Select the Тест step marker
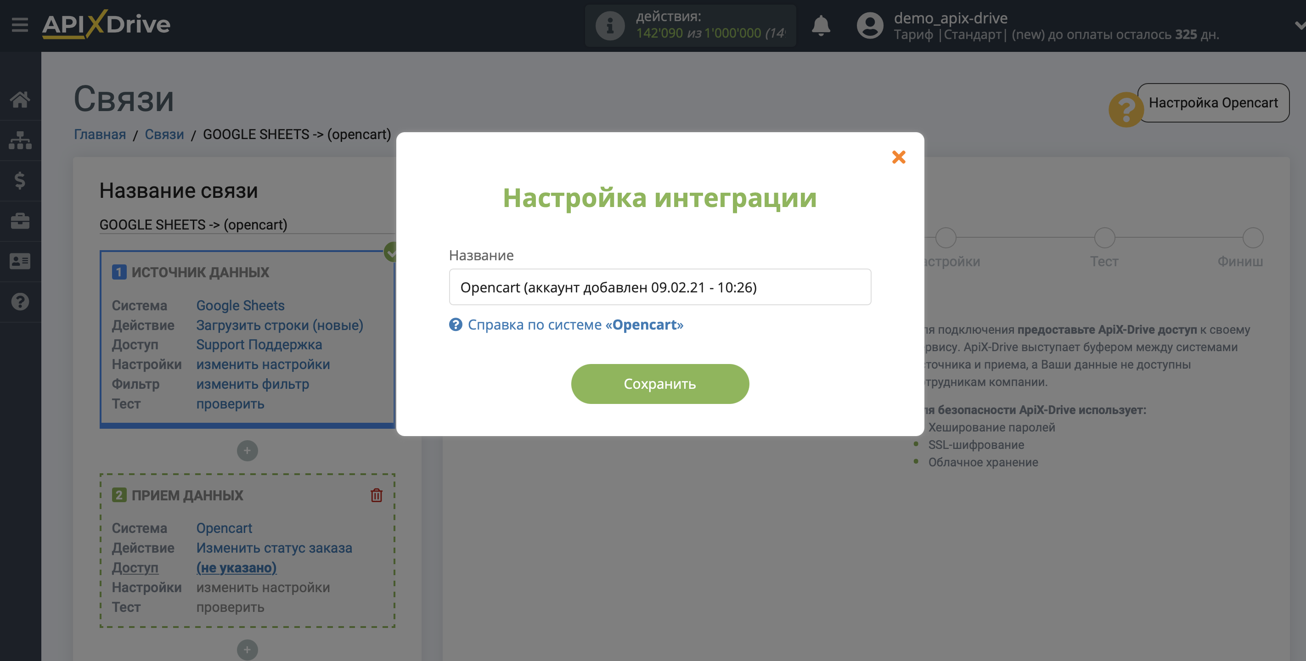The height and width of the screenshot is (661, 1306). point(1104,238)
